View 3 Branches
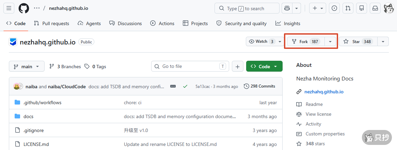This screenshot has height=150, width=397. (65, 67)
